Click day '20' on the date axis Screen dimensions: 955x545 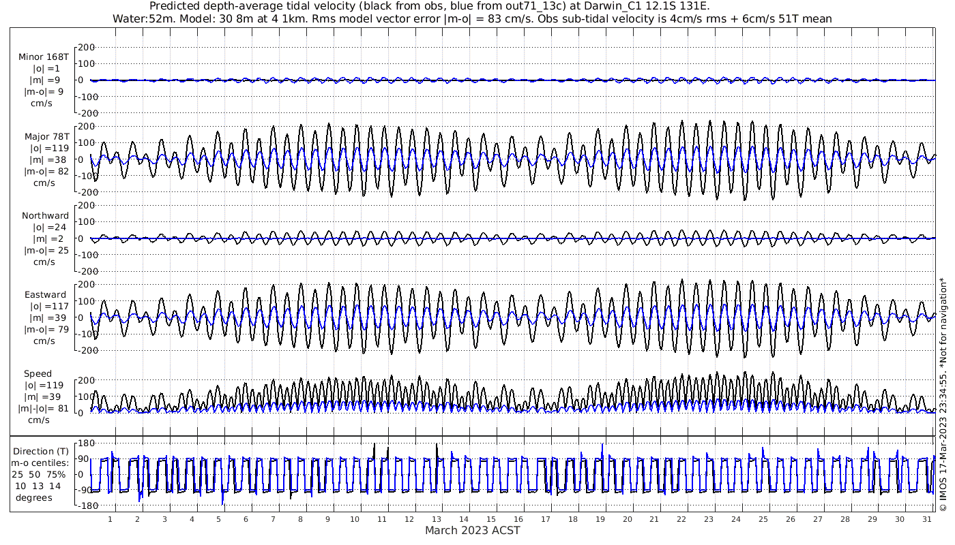click(627, 519)
